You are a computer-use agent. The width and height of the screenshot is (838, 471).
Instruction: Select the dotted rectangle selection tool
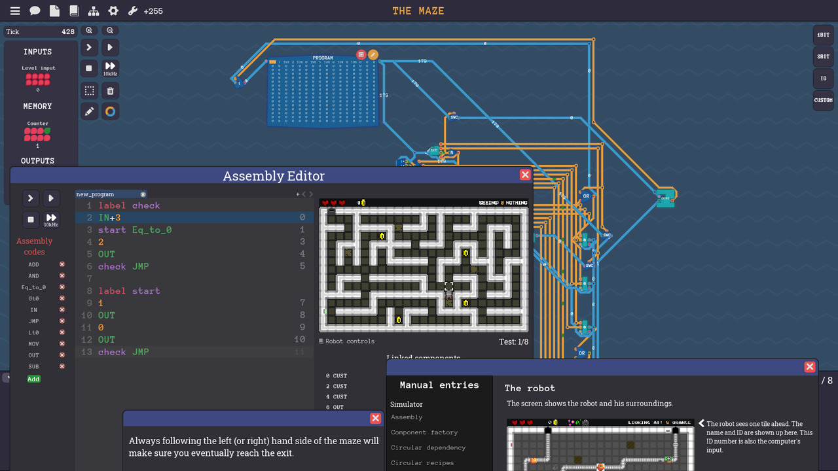click(x=90, y=91)
